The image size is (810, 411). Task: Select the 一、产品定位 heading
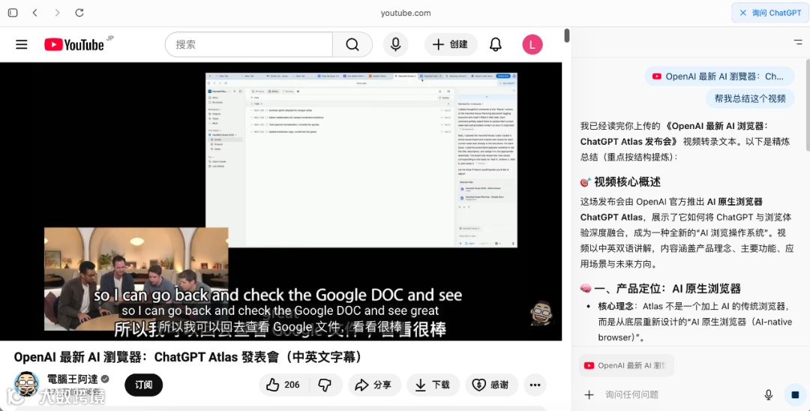(x=661, y=288)
